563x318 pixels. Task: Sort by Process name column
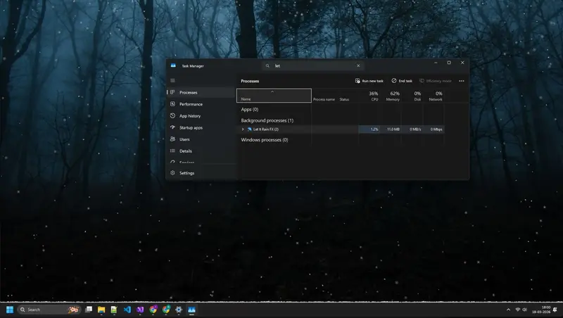point(324,99)
